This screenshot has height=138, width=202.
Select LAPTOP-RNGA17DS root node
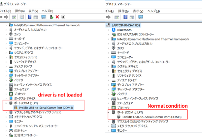pyautogui.click(x=126, y=25)
